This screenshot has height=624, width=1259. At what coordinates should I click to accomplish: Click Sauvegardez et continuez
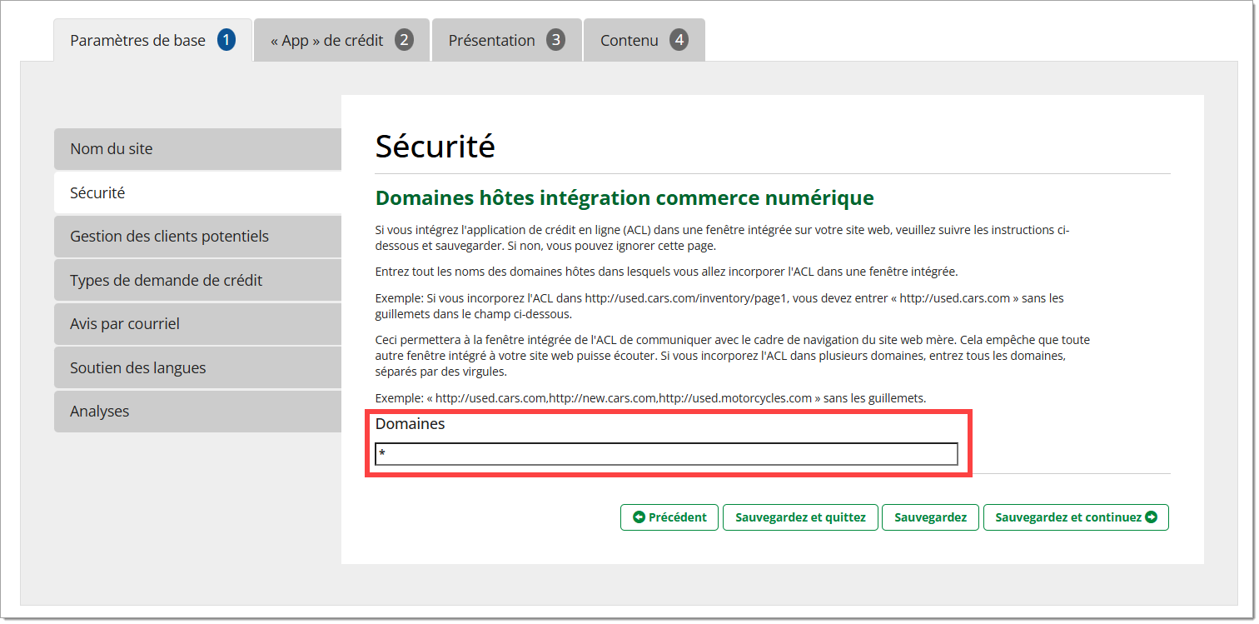(1075, 517)
